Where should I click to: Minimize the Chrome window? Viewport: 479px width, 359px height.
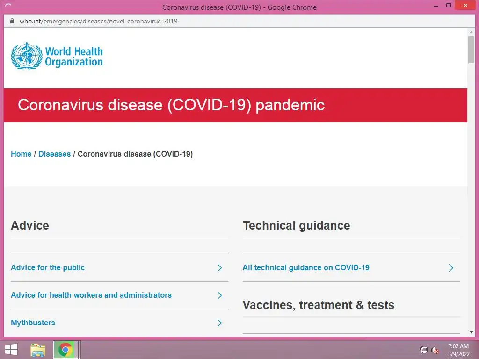tap(436, 6)
